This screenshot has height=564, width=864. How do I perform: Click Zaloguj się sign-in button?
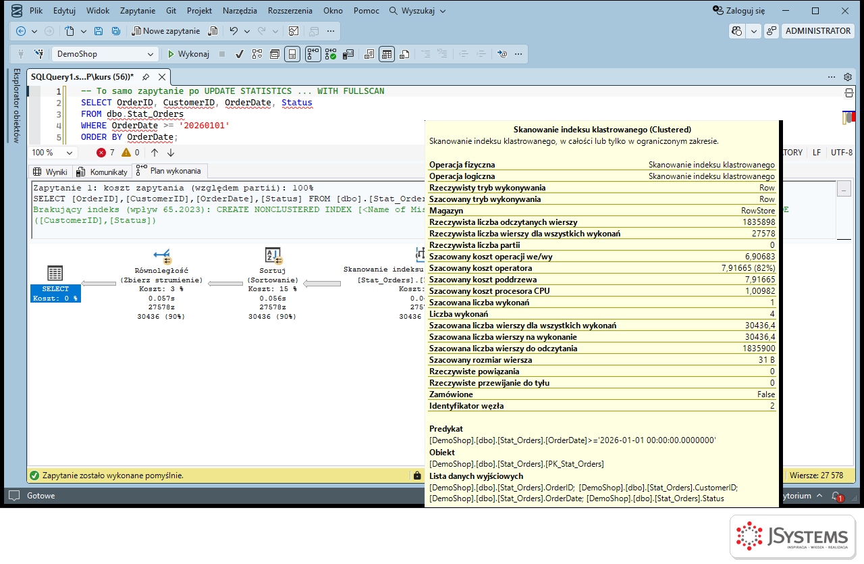point(739,11)
